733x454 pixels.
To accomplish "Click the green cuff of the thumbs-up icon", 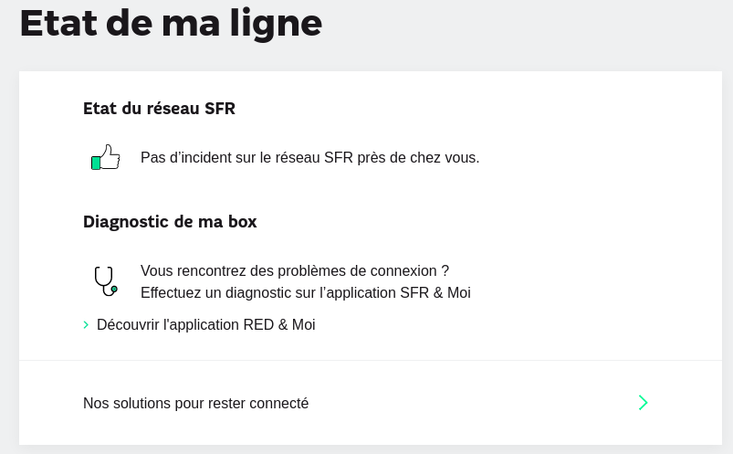I will tap(96, 163).
